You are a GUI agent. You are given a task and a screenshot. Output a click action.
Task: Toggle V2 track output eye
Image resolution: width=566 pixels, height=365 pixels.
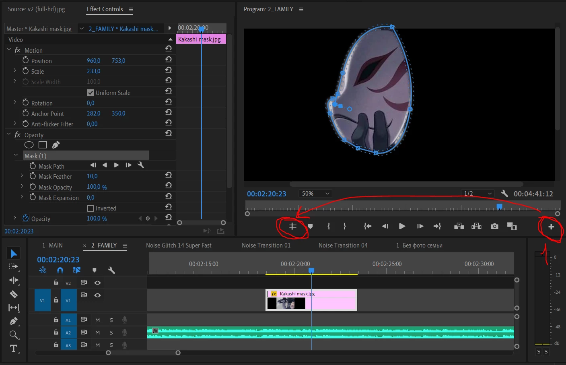97,283
